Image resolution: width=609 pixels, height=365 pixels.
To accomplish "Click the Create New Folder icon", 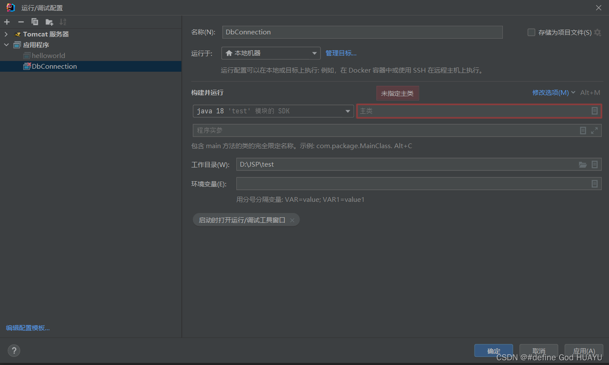I will pos(49,22).
